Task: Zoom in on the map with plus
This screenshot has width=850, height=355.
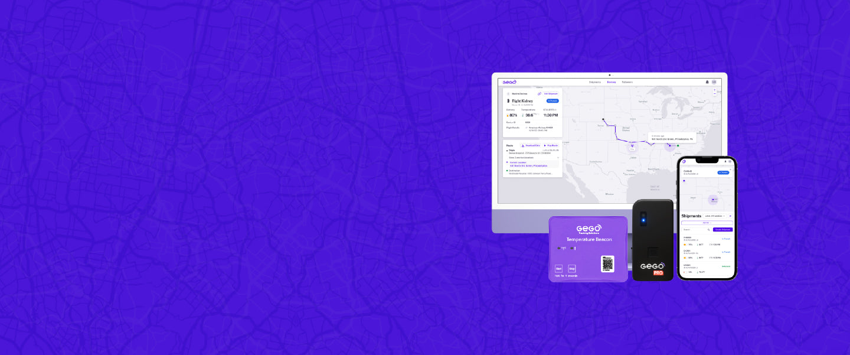Action: 714,90
